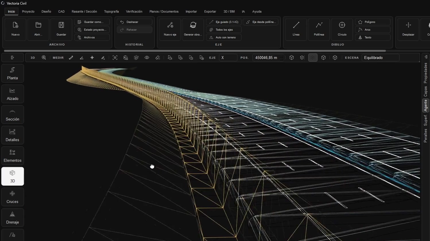Open Eje guiado (3.1-IC) option
This screenshot has height=241, width=430.
point(224,22)
